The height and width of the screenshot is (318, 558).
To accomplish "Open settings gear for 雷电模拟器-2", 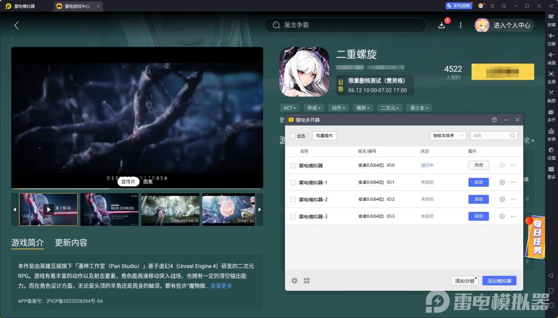I will tap(502, 199).
